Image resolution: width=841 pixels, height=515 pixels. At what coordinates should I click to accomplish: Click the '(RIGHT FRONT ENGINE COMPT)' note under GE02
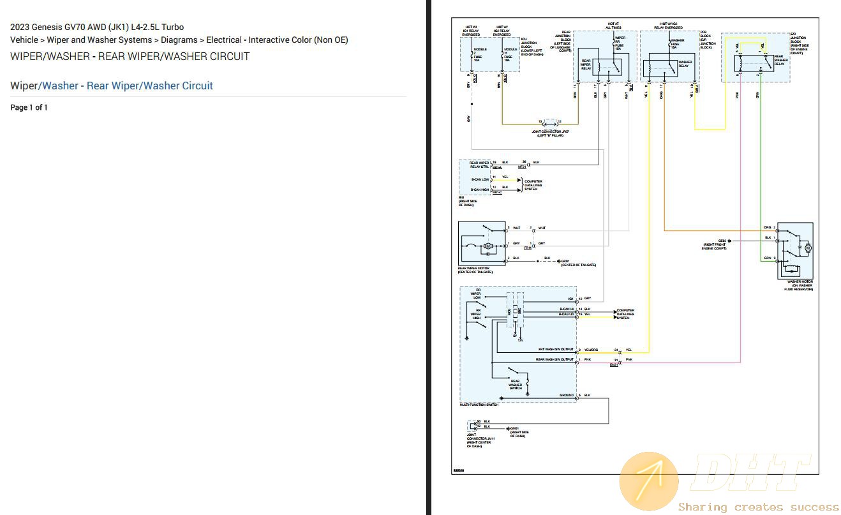pos(715,246)
